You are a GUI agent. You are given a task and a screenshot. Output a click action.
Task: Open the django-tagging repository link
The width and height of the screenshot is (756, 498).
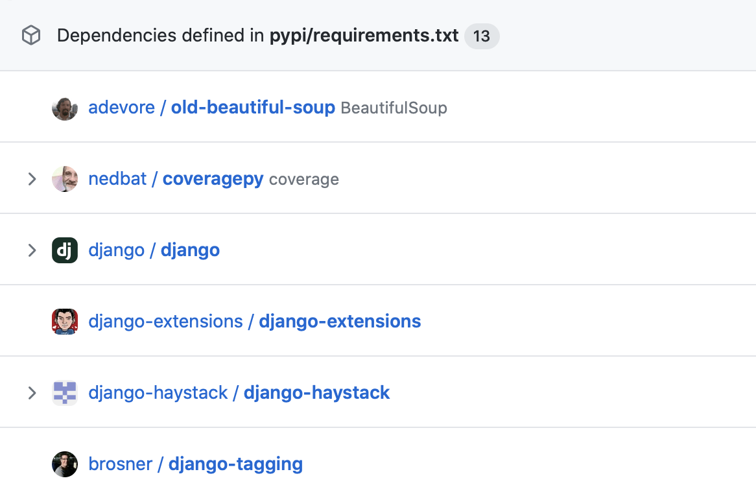(235, 464)
